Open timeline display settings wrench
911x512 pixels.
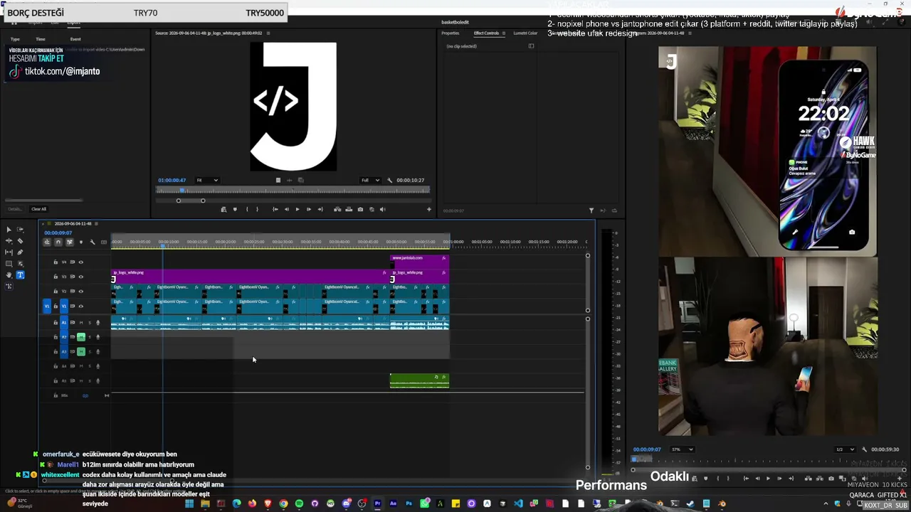pyautogui.click(x=93, y=242)
